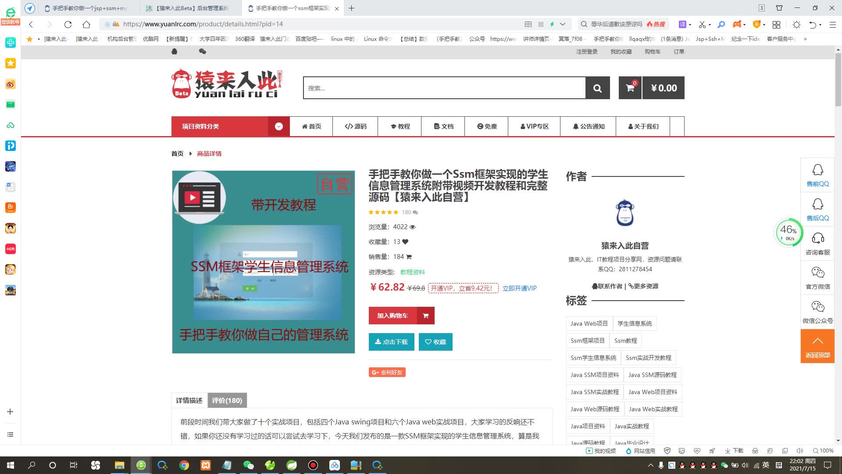The height and width of the screenshot is (474, 842).
Task: Expand address bar dropdown arrow
Action: point(563,25)
